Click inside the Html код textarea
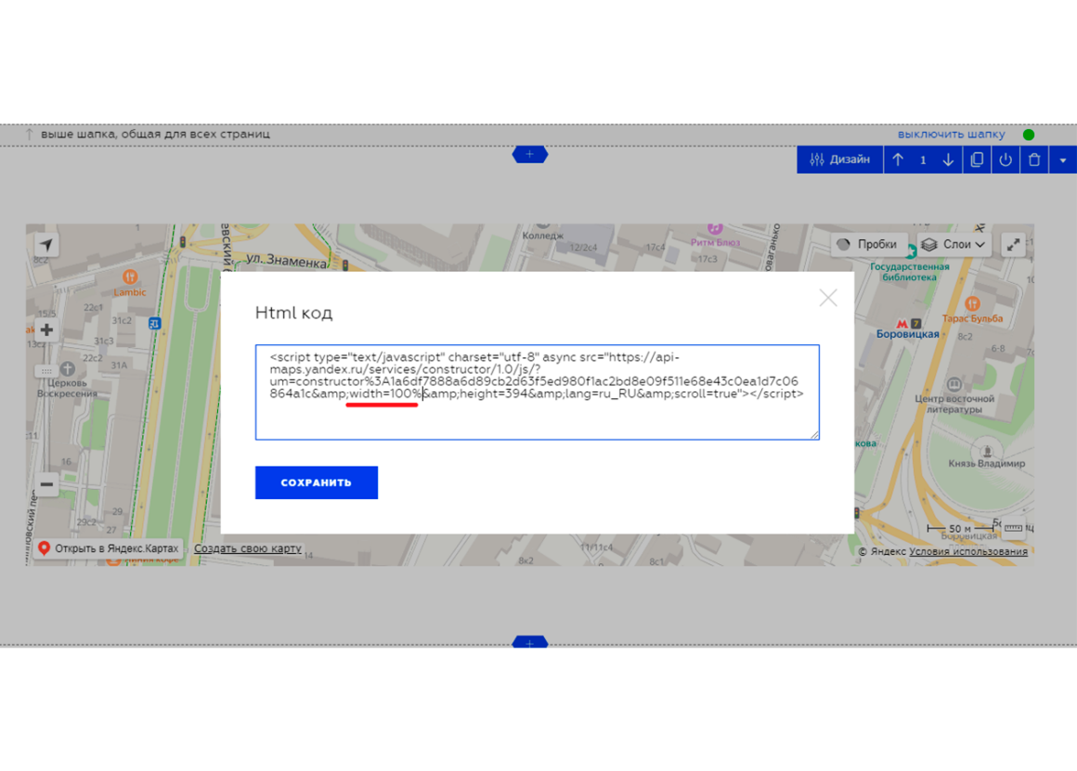Image resolution: width=1077 pixels, height=771 pixels. (x=538, y=392)
